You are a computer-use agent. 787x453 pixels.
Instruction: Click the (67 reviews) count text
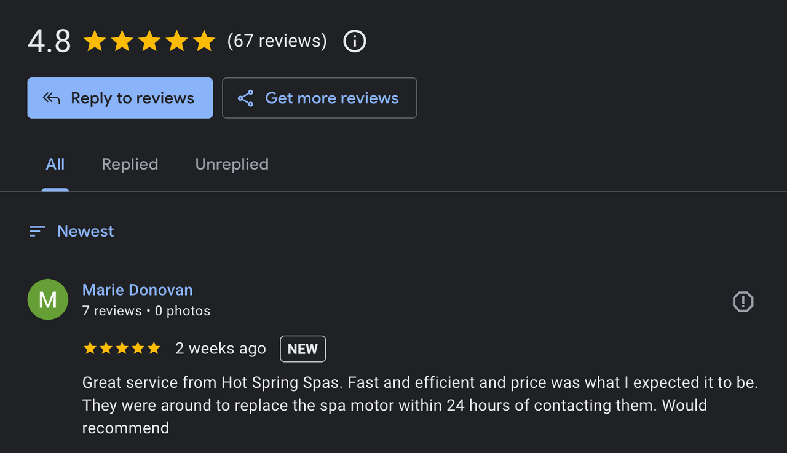click(x=277, y=41)
